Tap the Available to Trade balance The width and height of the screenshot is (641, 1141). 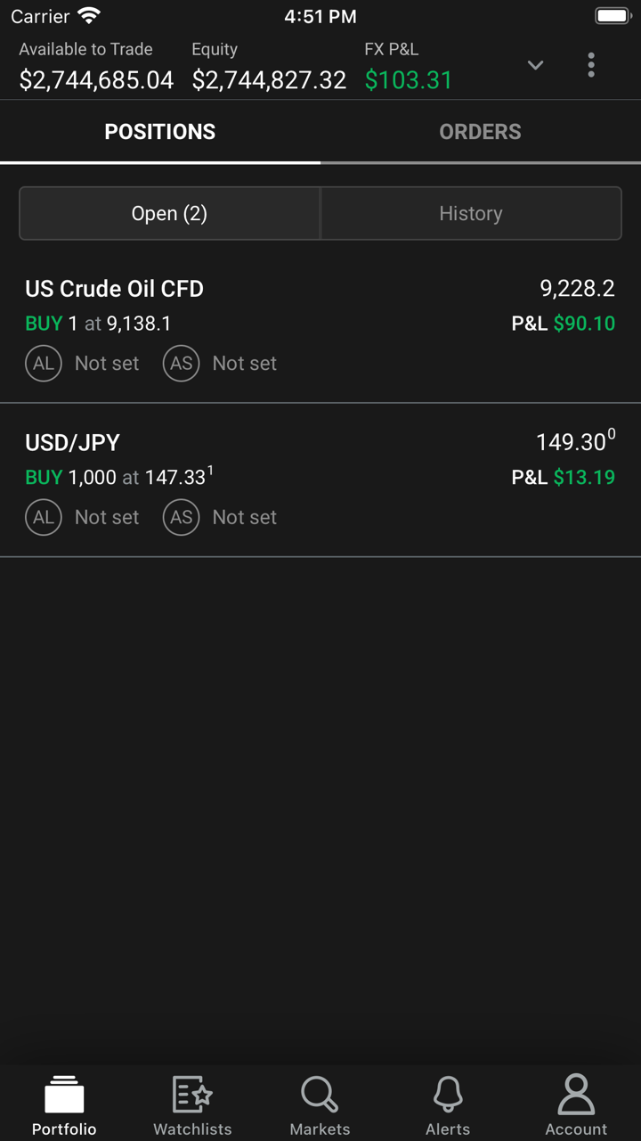click(x=96, y=80)
